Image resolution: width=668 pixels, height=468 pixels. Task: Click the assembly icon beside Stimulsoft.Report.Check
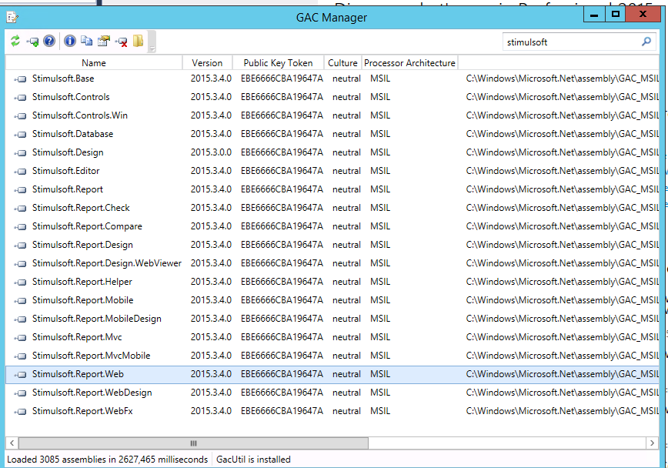click(21, 208)
